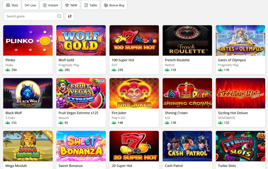Click the players icon under Sizzling Hot Deluxe

pyautogui.click(x=220, y=123)
